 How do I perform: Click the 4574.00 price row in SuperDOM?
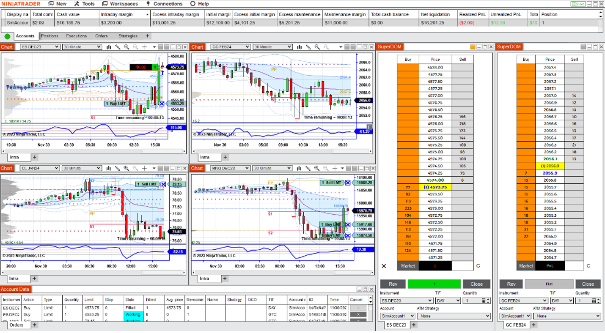(435, 180)
